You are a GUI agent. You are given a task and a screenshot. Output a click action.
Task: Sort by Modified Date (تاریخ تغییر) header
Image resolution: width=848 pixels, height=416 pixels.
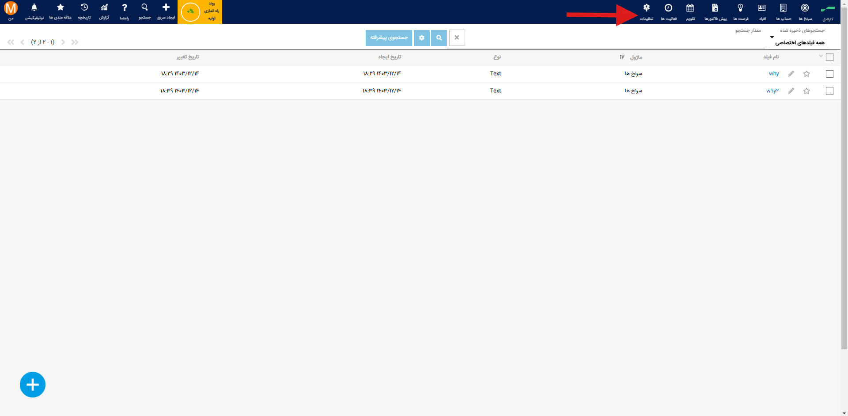coord(188,57)
